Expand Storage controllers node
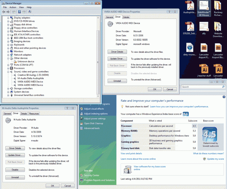The height and width of the screenshot is (189, 227). pyautogui.click(x=8, y=89)
